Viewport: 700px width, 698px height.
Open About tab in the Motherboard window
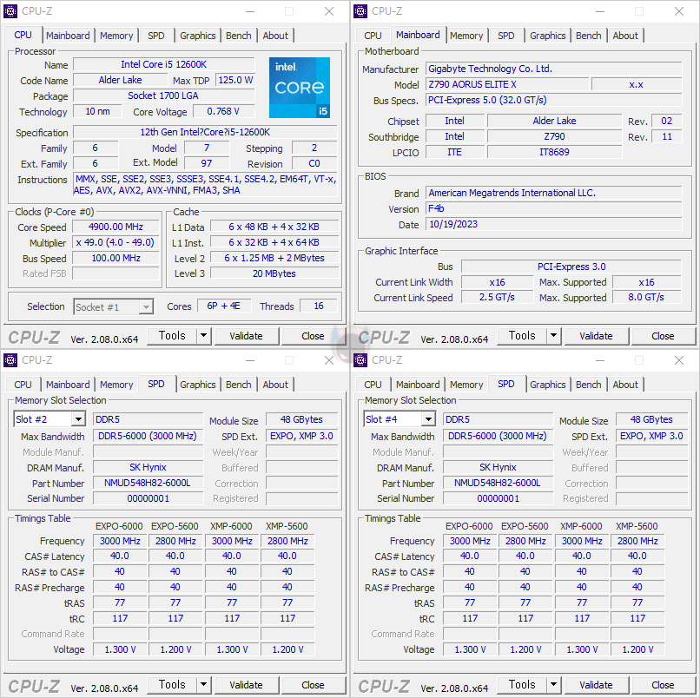[x=625, y=36]
